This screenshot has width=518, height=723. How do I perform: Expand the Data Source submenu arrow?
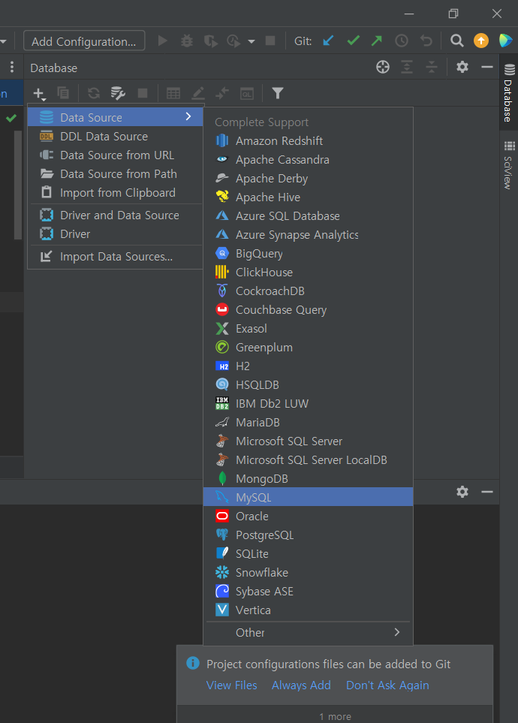[188, 116]
